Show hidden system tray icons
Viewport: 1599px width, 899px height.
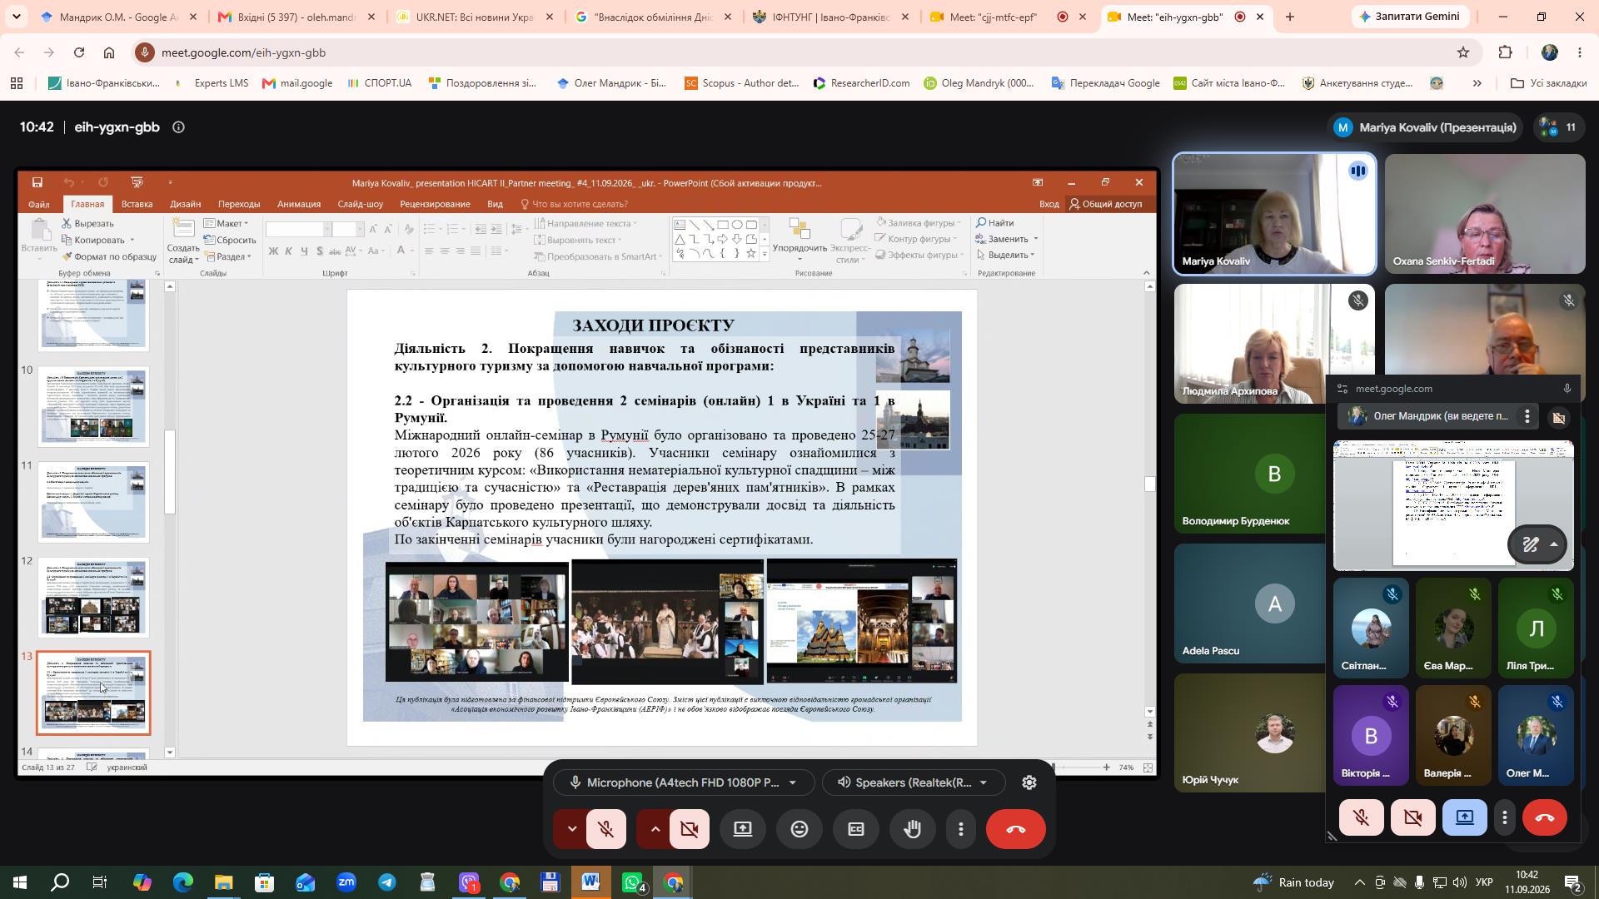coord(1360,882)
